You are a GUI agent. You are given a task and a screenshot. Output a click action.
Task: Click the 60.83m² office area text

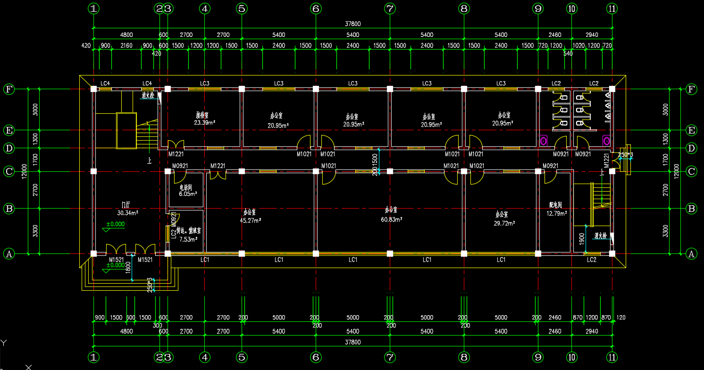(x=392, y=219)
